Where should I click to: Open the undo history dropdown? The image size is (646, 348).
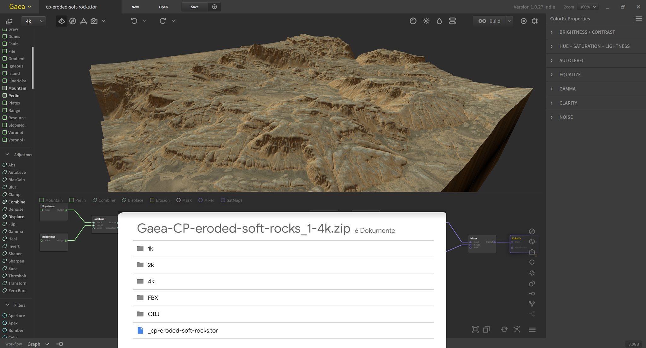click(145, 21)
